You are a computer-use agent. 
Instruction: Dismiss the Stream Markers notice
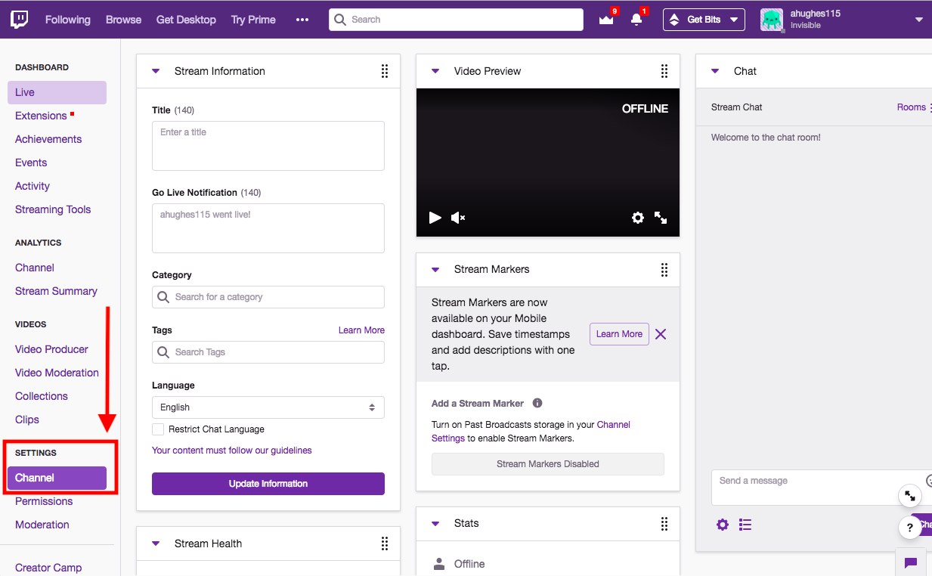coord(661,334)
